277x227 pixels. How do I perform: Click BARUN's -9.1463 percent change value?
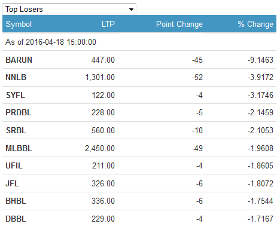coord(260,60)
